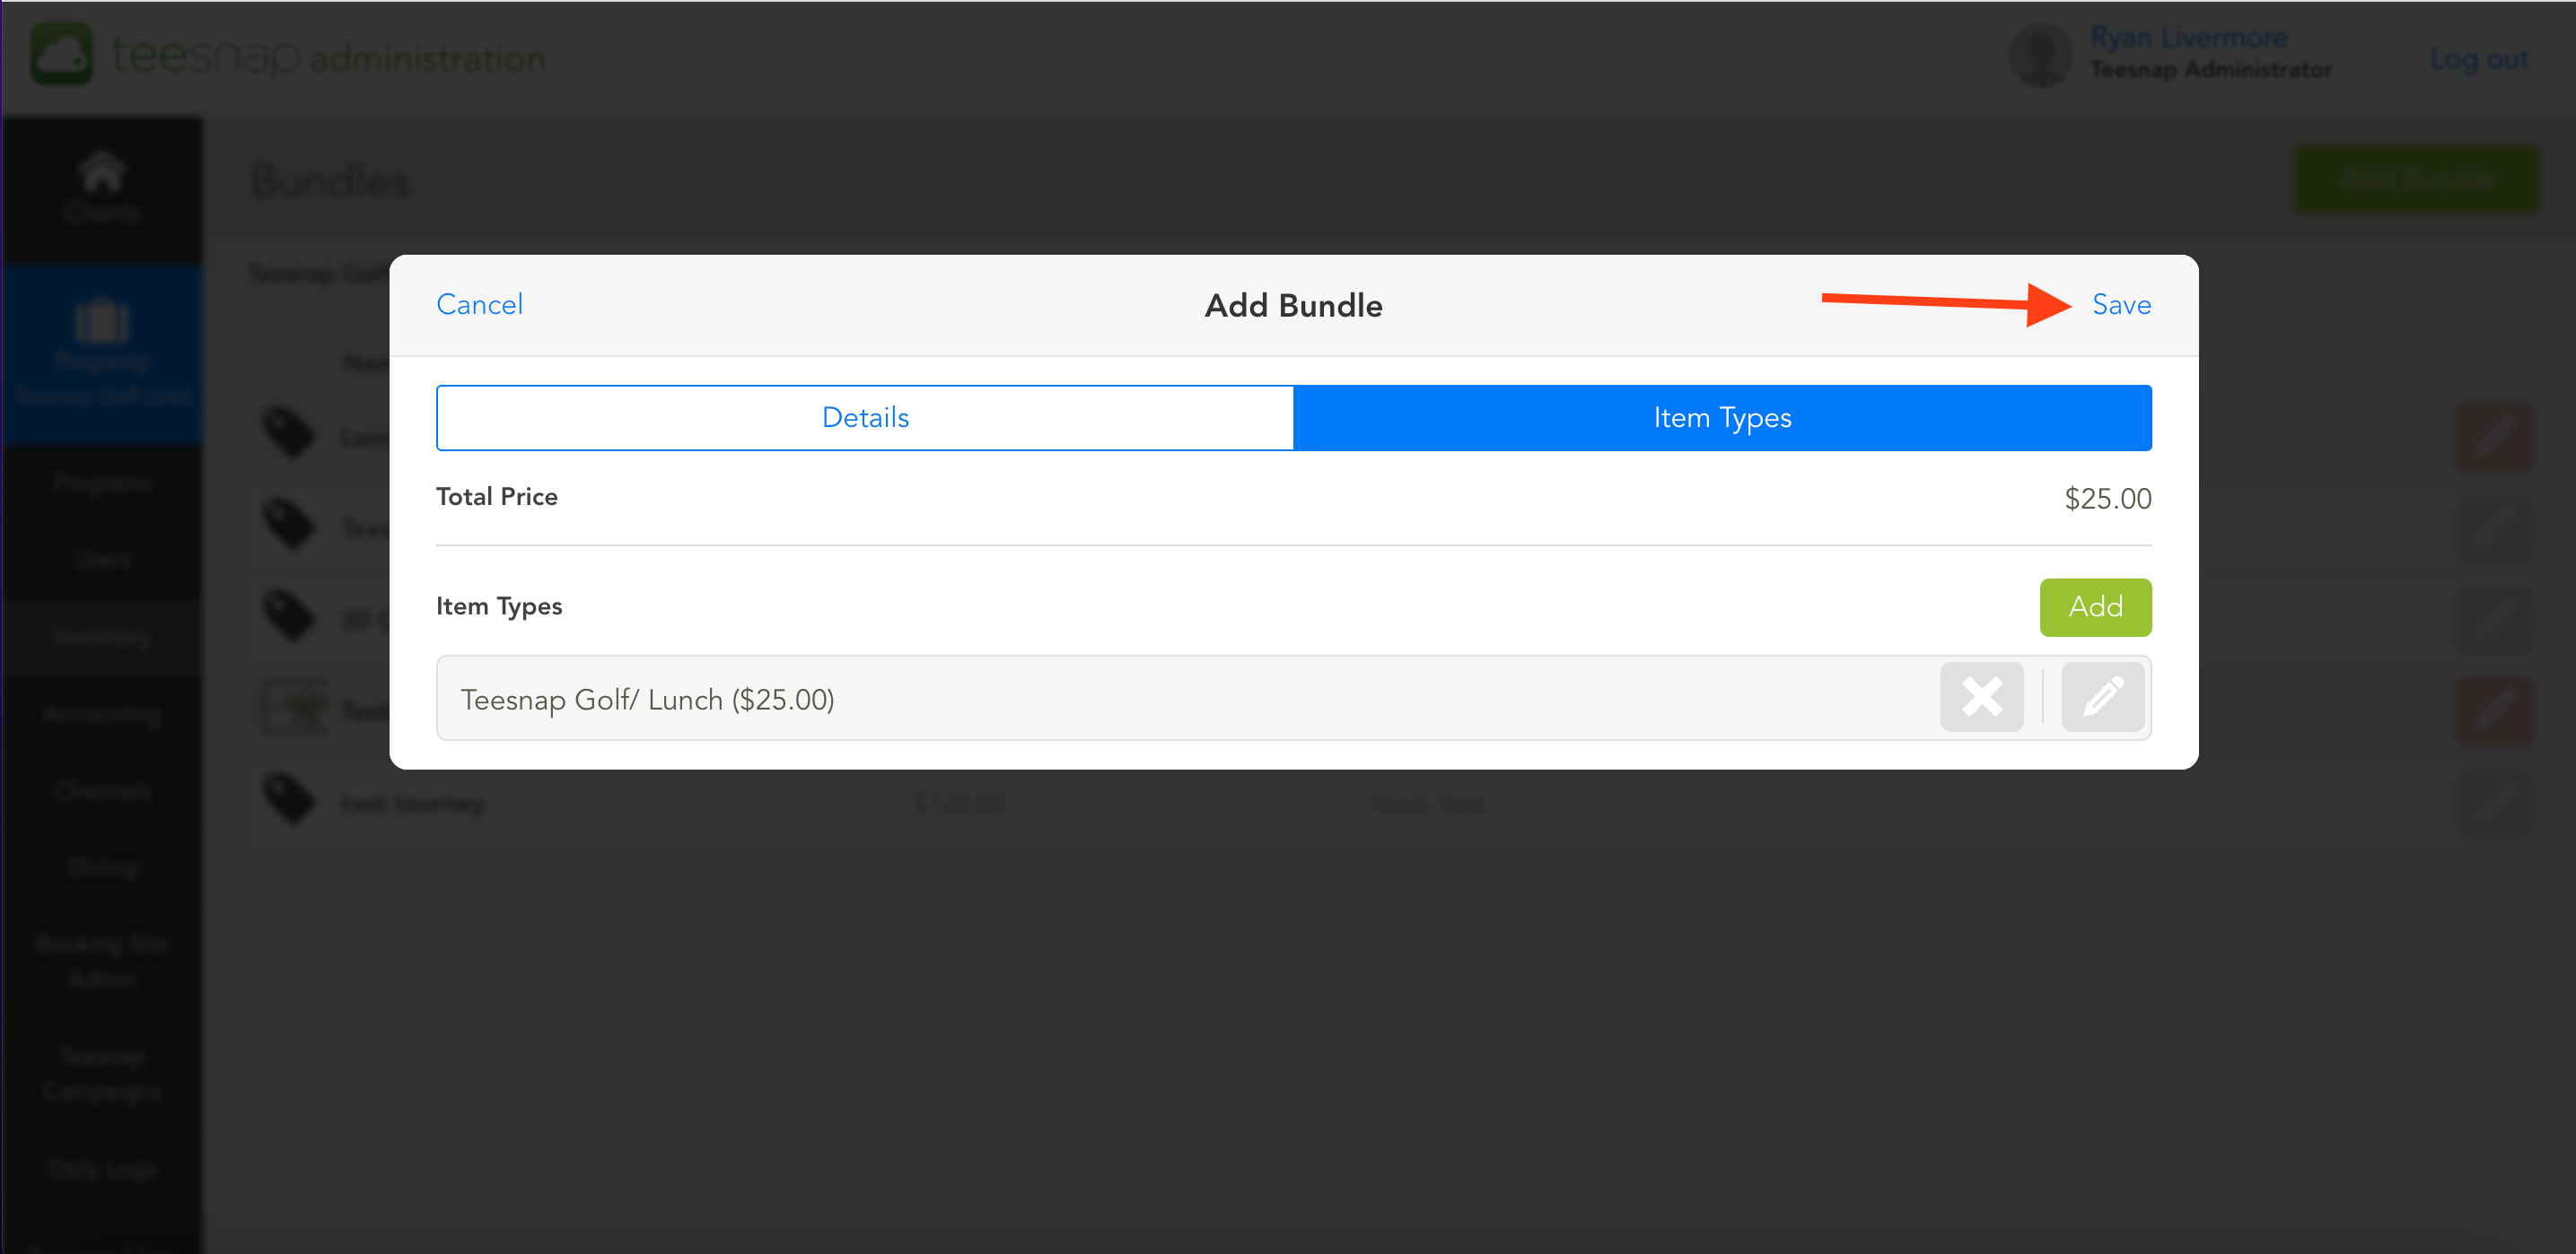
Task: Click the Log out link
Action: pos(2479,59)
